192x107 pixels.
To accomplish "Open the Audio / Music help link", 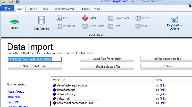I will pyautogui.click(x=16, y=92).
